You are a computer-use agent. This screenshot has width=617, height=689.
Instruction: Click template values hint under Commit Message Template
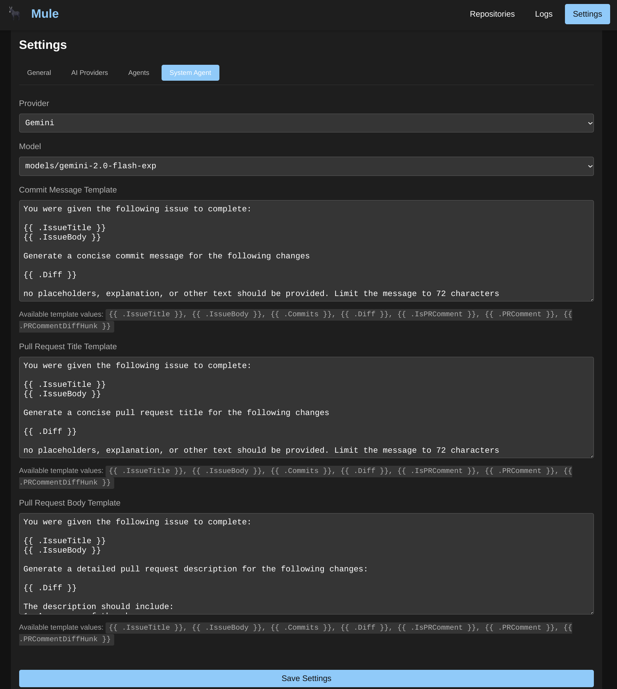click(x=296, y=320)
